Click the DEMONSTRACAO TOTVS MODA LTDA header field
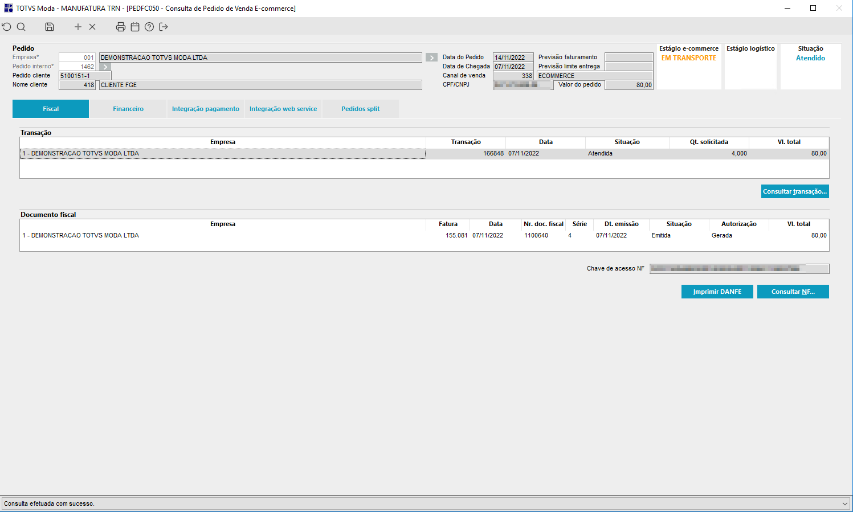This screenshot has height=512, width=853. (260, 58)
